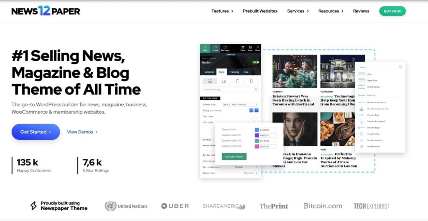Click the Header categories list icon

[362, 109]
